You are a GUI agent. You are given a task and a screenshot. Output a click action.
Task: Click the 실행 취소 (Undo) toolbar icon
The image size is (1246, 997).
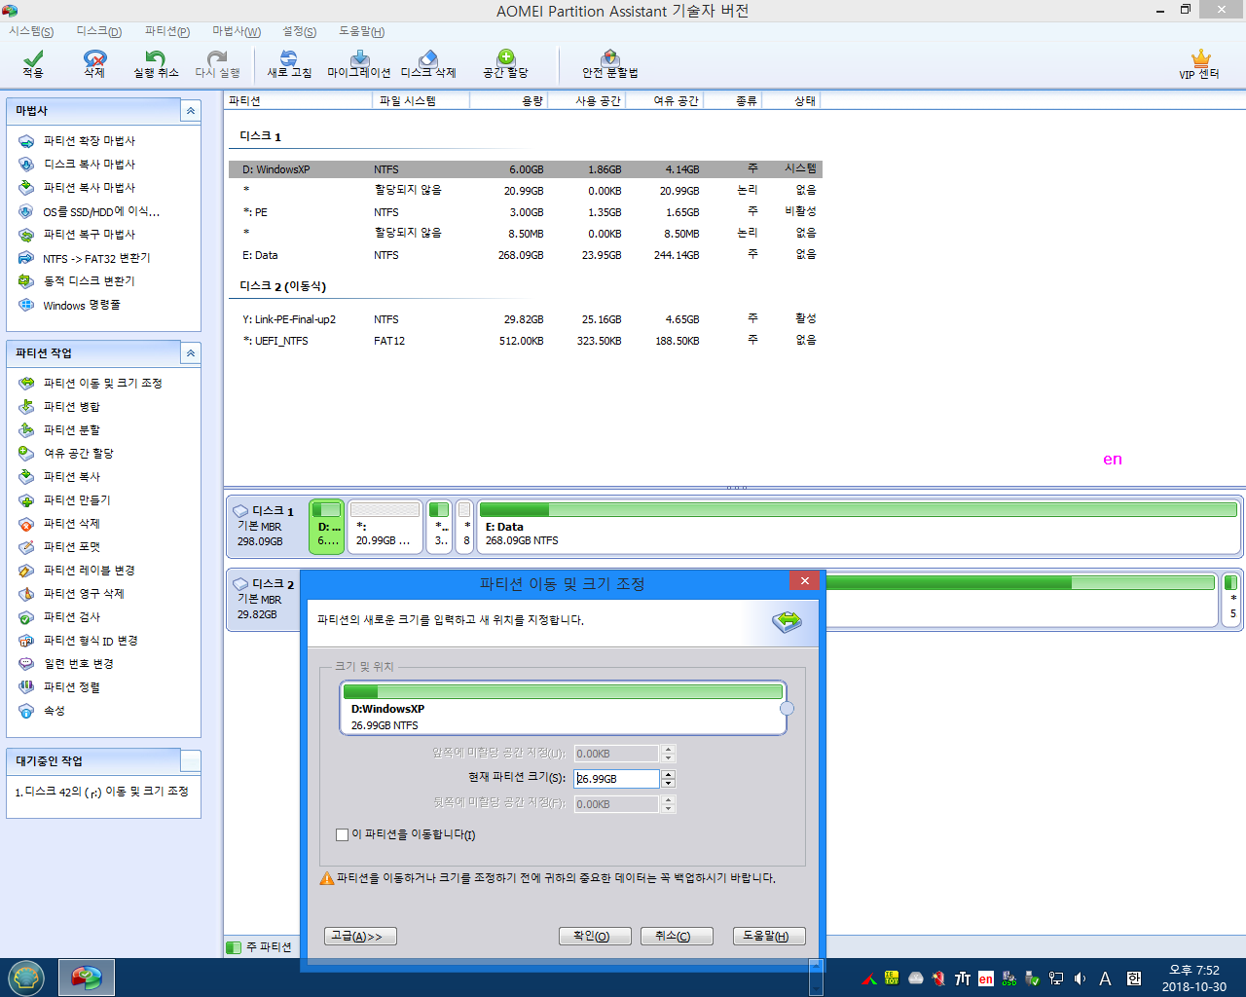coord(156,64)
